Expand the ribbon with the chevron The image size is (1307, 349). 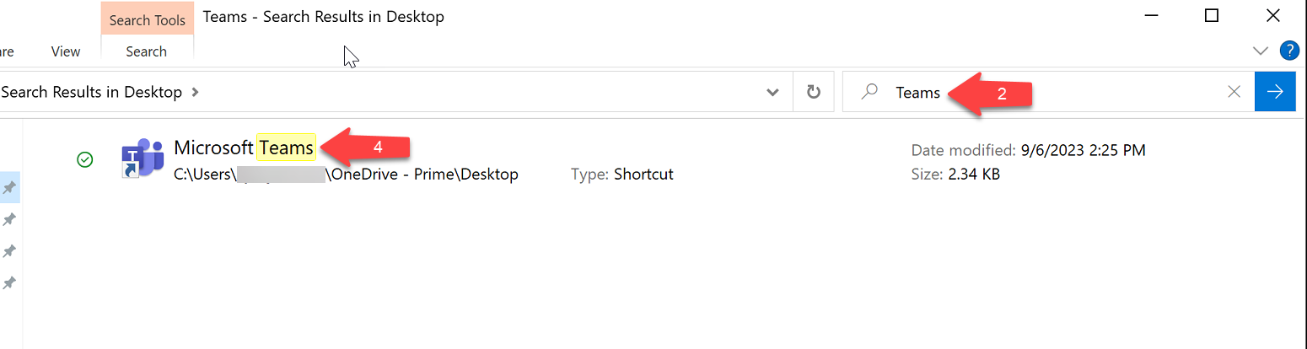1261,51
